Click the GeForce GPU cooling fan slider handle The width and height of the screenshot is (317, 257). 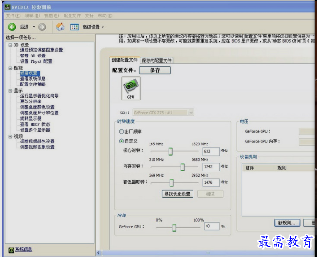coord(174,228)
